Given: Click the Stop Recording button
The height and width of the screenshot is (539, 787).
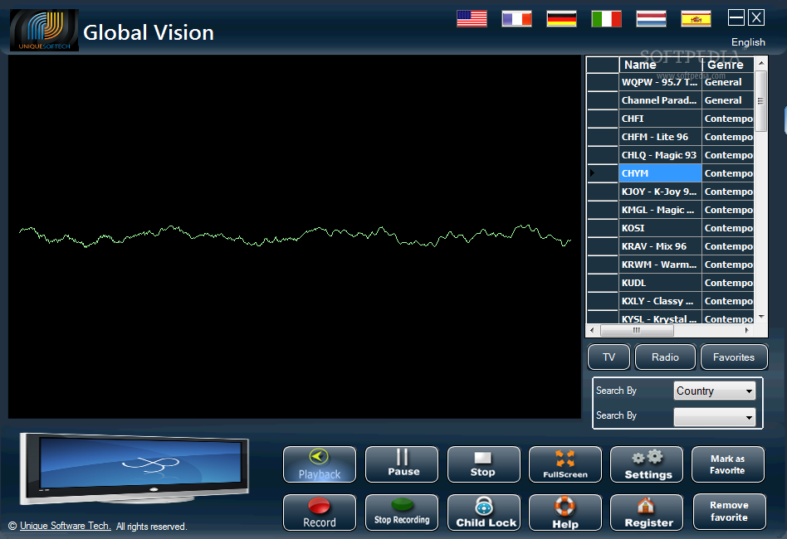Looking at the screenshot, I should pyautogui.click(x=402, y=512).
